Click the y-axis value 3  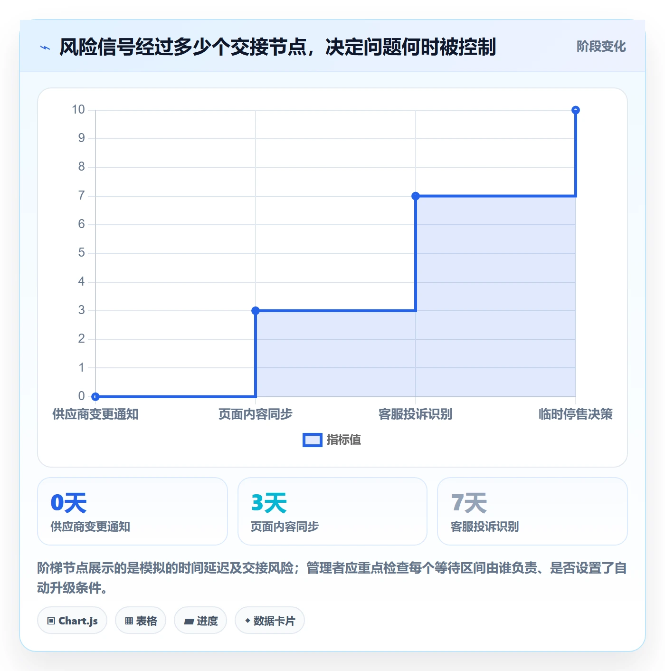coord(82,310)
